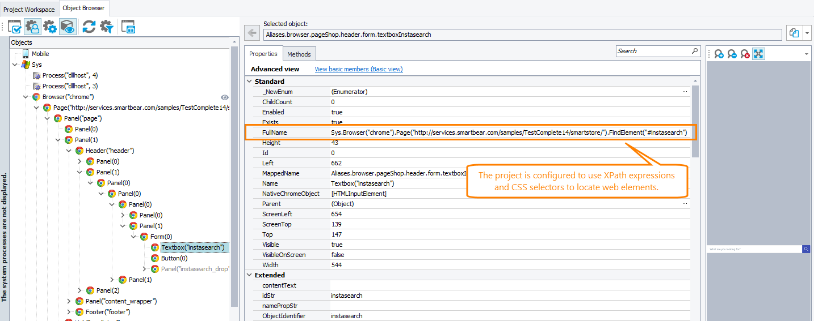Click the zoom out magnifier icon
Screen dimensions: 814x321
732,54
